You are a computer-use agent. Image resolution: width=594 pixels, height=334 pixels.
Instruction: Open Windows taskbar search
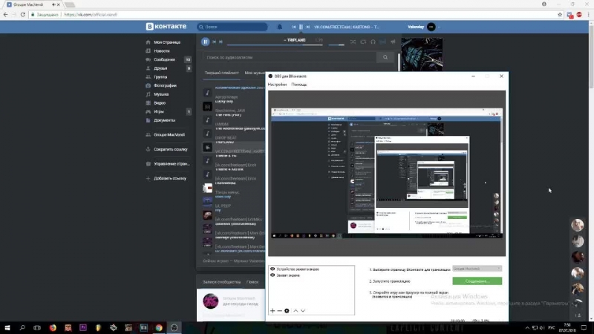pyautogui.click(x=22, y=327)
